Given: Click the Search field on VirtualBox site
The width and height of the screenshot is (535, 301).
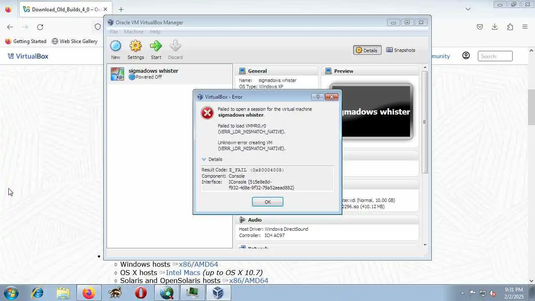Looking at the screenshot, I should pyautogui.click(x=495, y=56).
